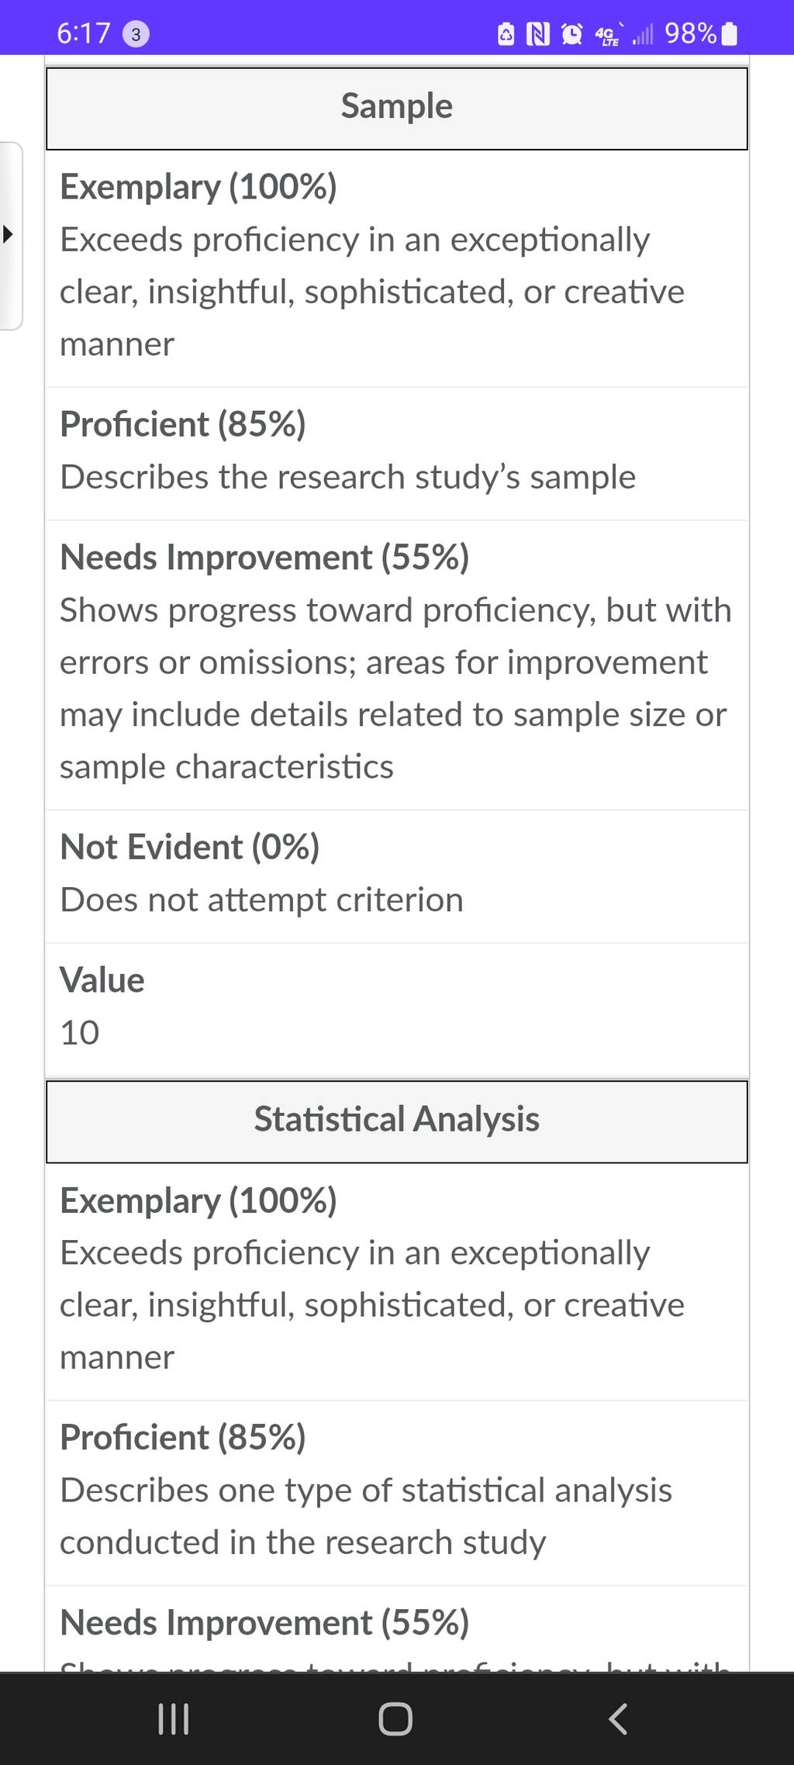Tap the notification count badge
The height and width of the screenshot is (1765, 794).
point(136,34)
